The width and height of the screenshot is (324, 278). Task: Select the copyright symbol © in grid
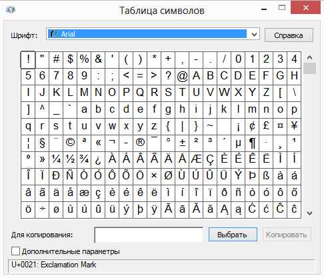pyautogui.click(x=70, y=143)
